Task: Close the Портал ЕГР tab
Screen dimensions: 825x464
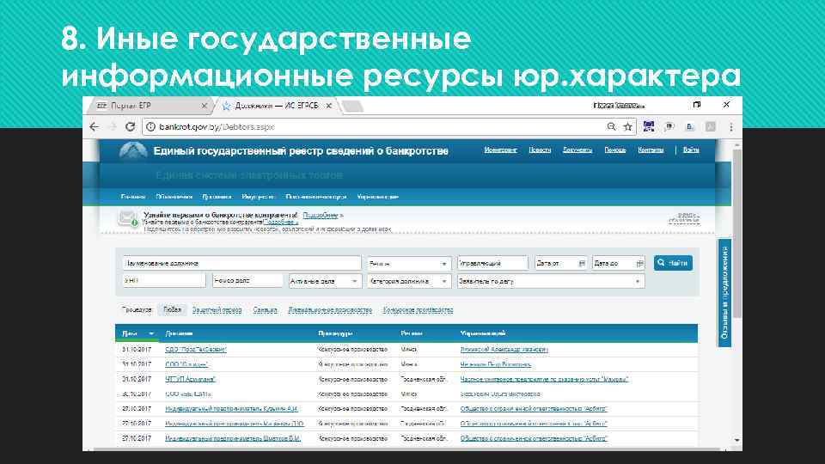Action: [x=205, y=106]
